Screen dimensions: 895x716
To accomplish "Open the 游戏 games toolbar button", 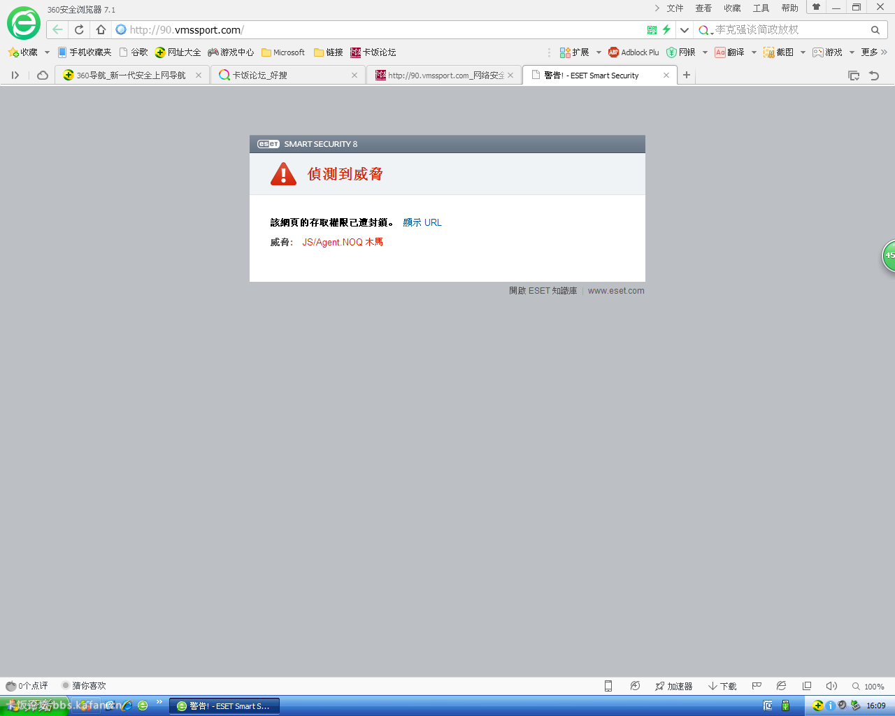I will 827,52.
